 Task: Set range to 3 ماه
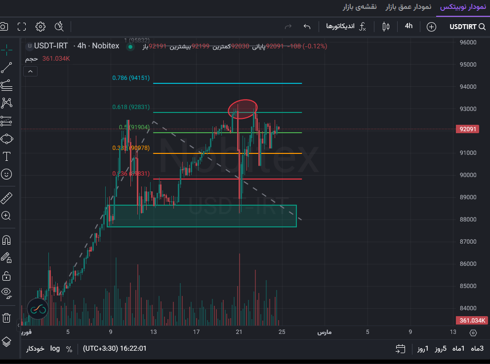(x=477, y=349)
